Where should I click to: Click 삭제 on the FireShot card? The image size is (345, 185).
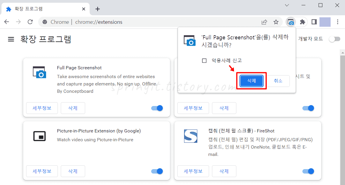(224, 171)
